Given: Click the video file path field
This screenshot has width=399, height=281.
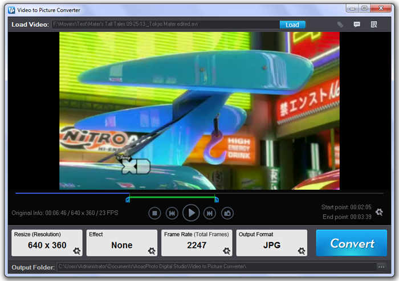Looking at the screenshot, I should pyautogui.click(x=166, y=24).
